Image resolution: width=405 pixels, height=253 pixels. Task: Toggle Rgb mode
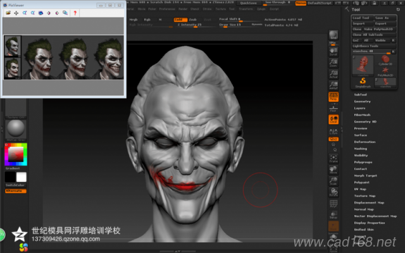tap(147, 20)
